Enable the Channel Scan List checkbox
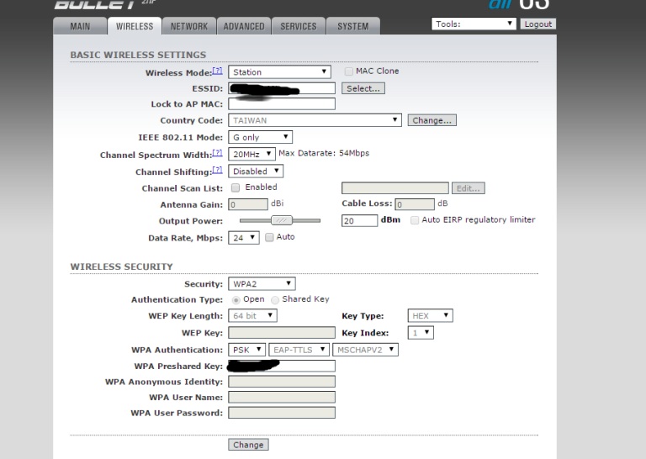The height and width of the screenshot is (459, 646). 236,187
